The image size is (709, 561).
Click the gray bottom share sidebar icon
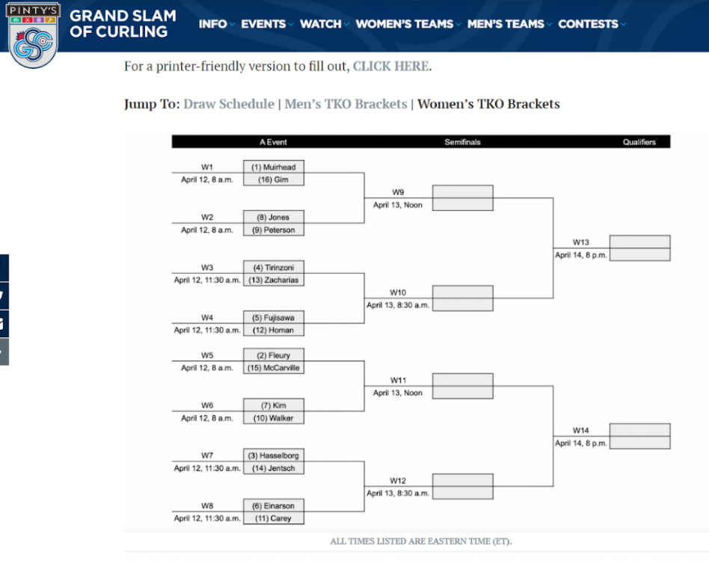click(x=4, y=351)
